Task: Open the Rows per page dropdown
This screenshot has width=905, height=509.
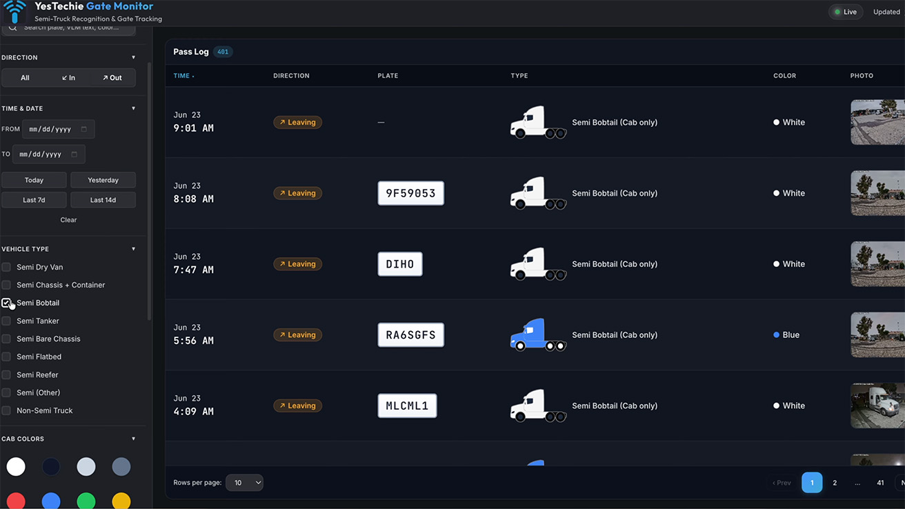Action: (x=244, y=483)
